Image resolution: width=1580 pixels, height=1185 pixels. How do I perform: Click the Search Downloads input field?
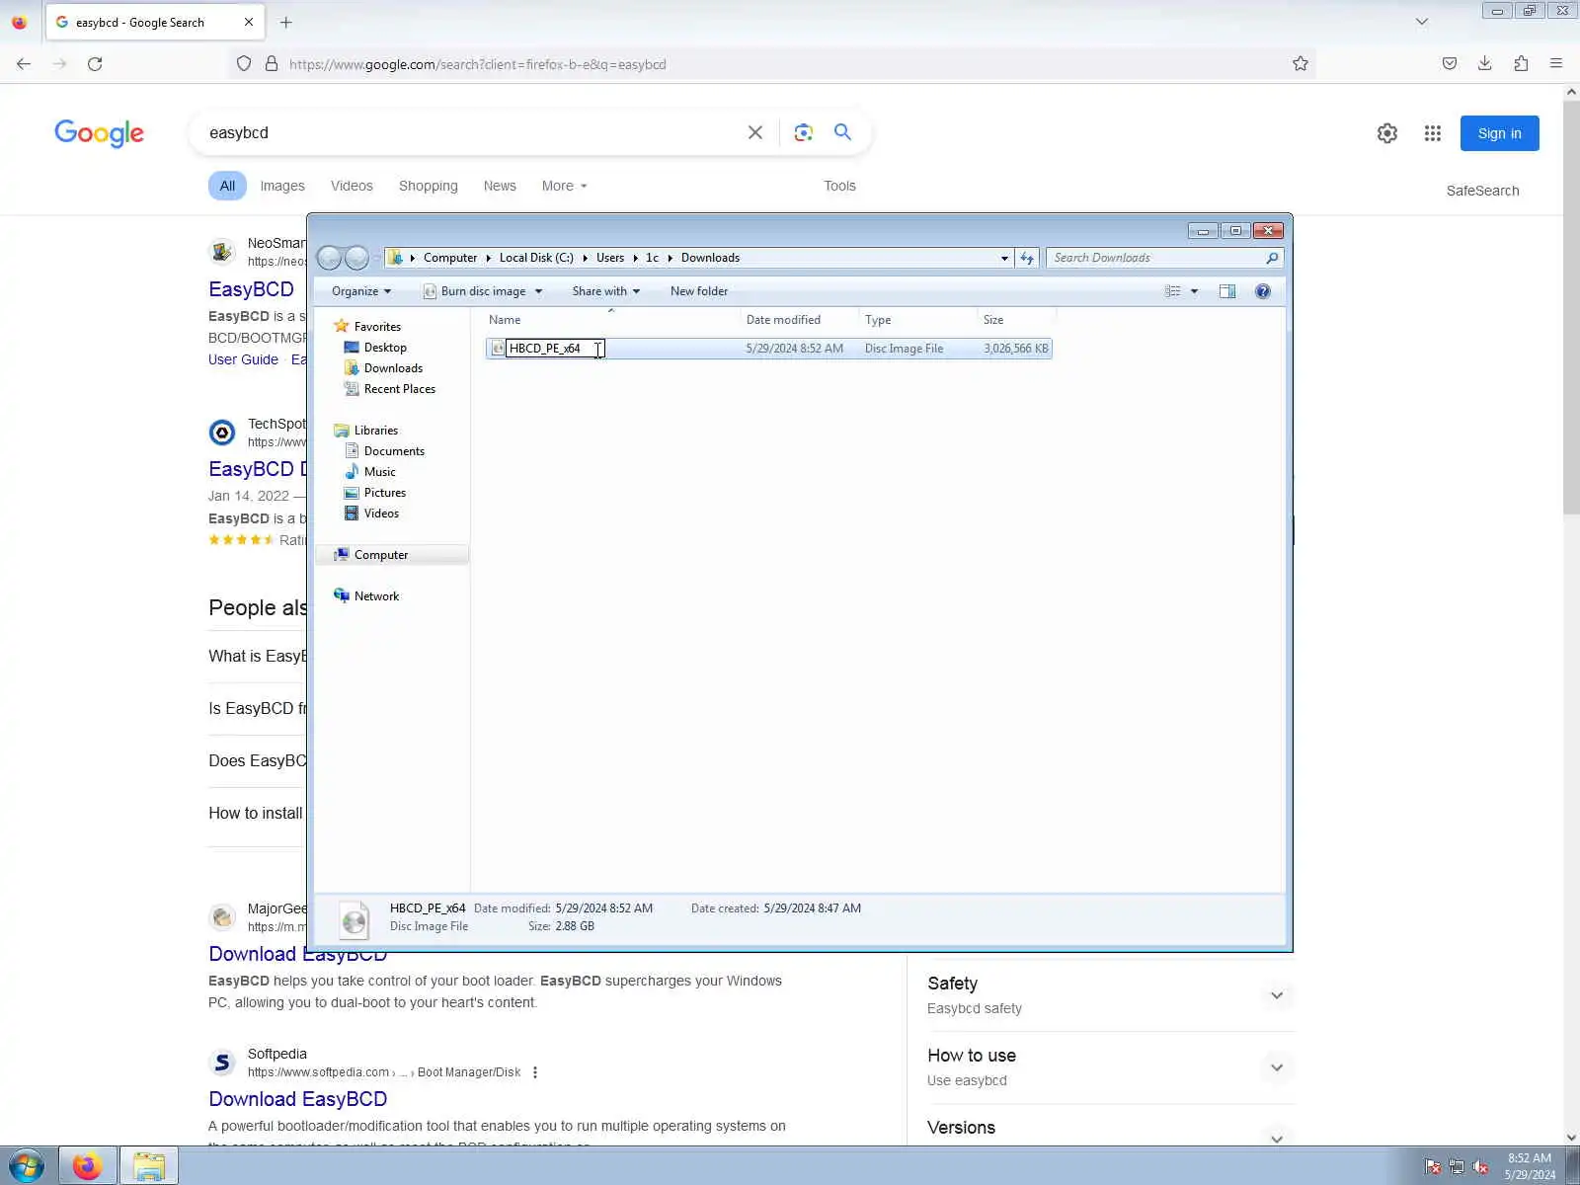[1155, 258]
